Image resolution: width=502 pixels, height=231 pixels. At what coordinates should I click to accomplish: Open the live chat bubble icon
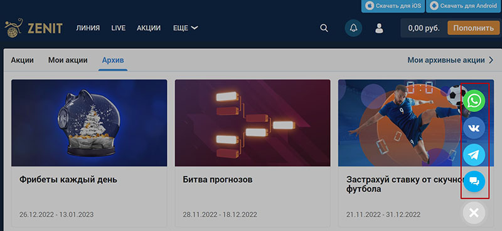[474, 182]
